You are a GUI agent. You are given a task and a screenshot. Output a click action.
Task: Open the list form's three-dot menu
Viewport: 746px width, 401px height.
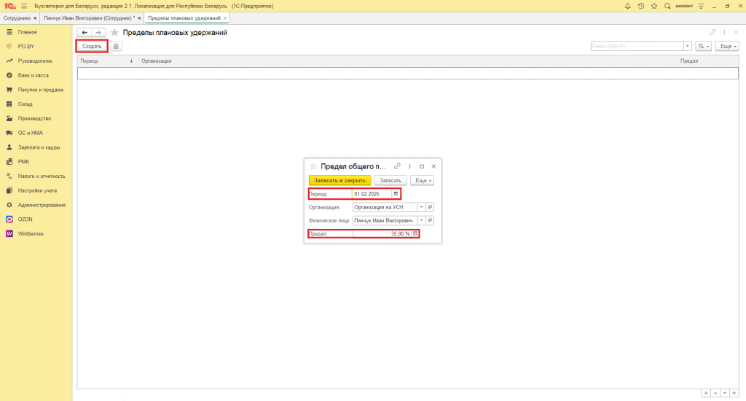pos(724,32)
